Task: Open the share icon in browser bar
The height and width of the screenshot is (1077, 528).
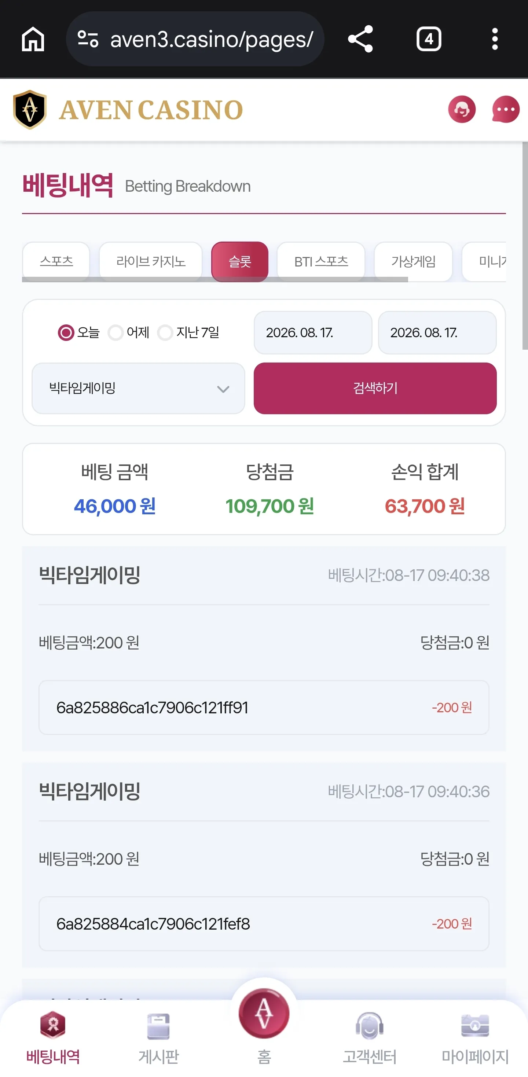Action: click(x=360, y=39)
